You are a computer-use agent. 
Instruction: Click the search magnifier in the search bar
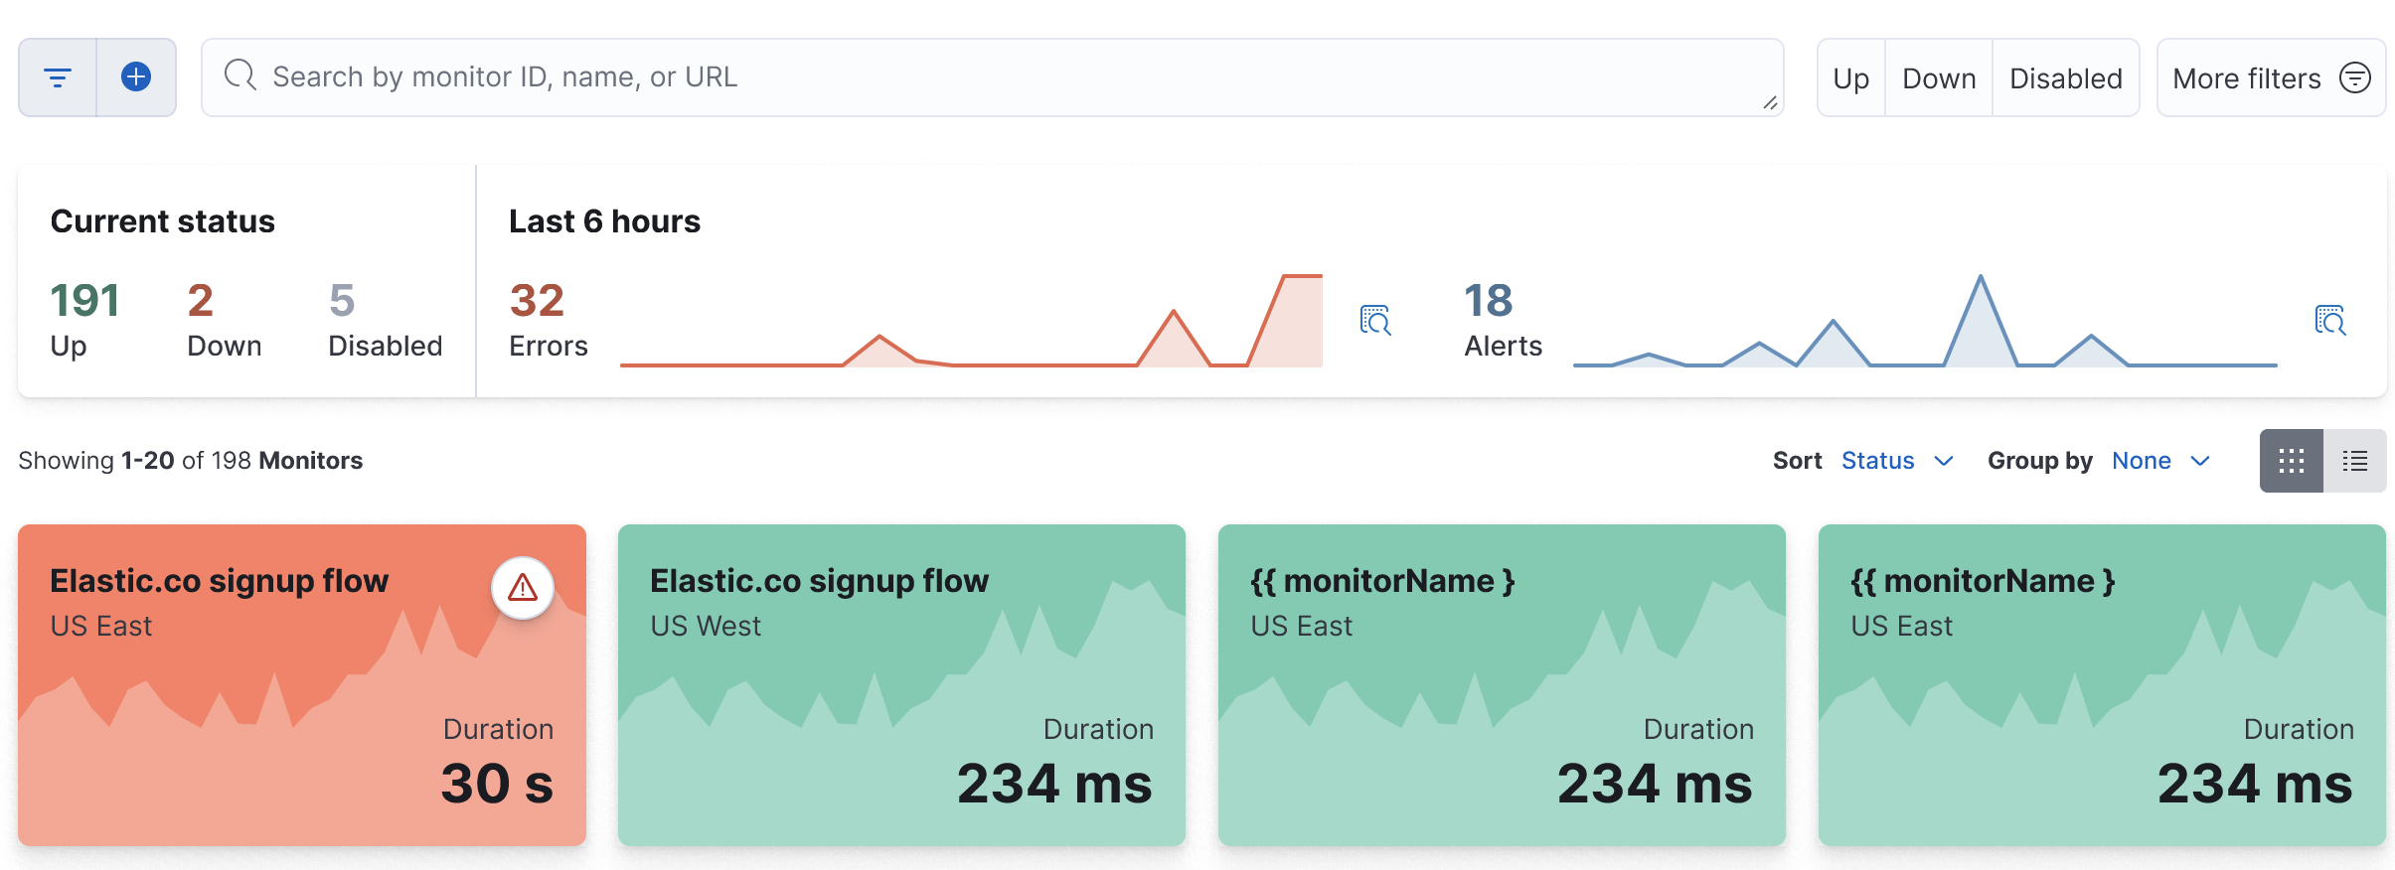coord(239,75)
